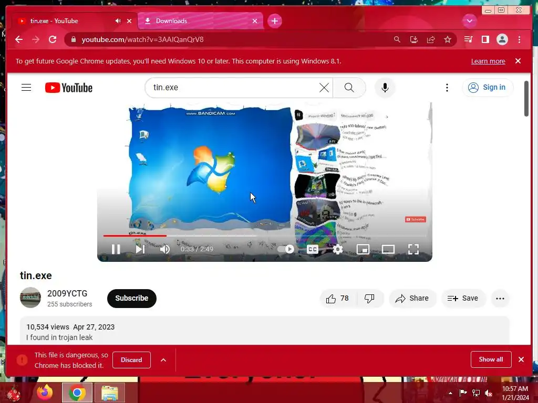Open the Learn more link
This screenshot has height=403, width=538.
tap(488, 61)
